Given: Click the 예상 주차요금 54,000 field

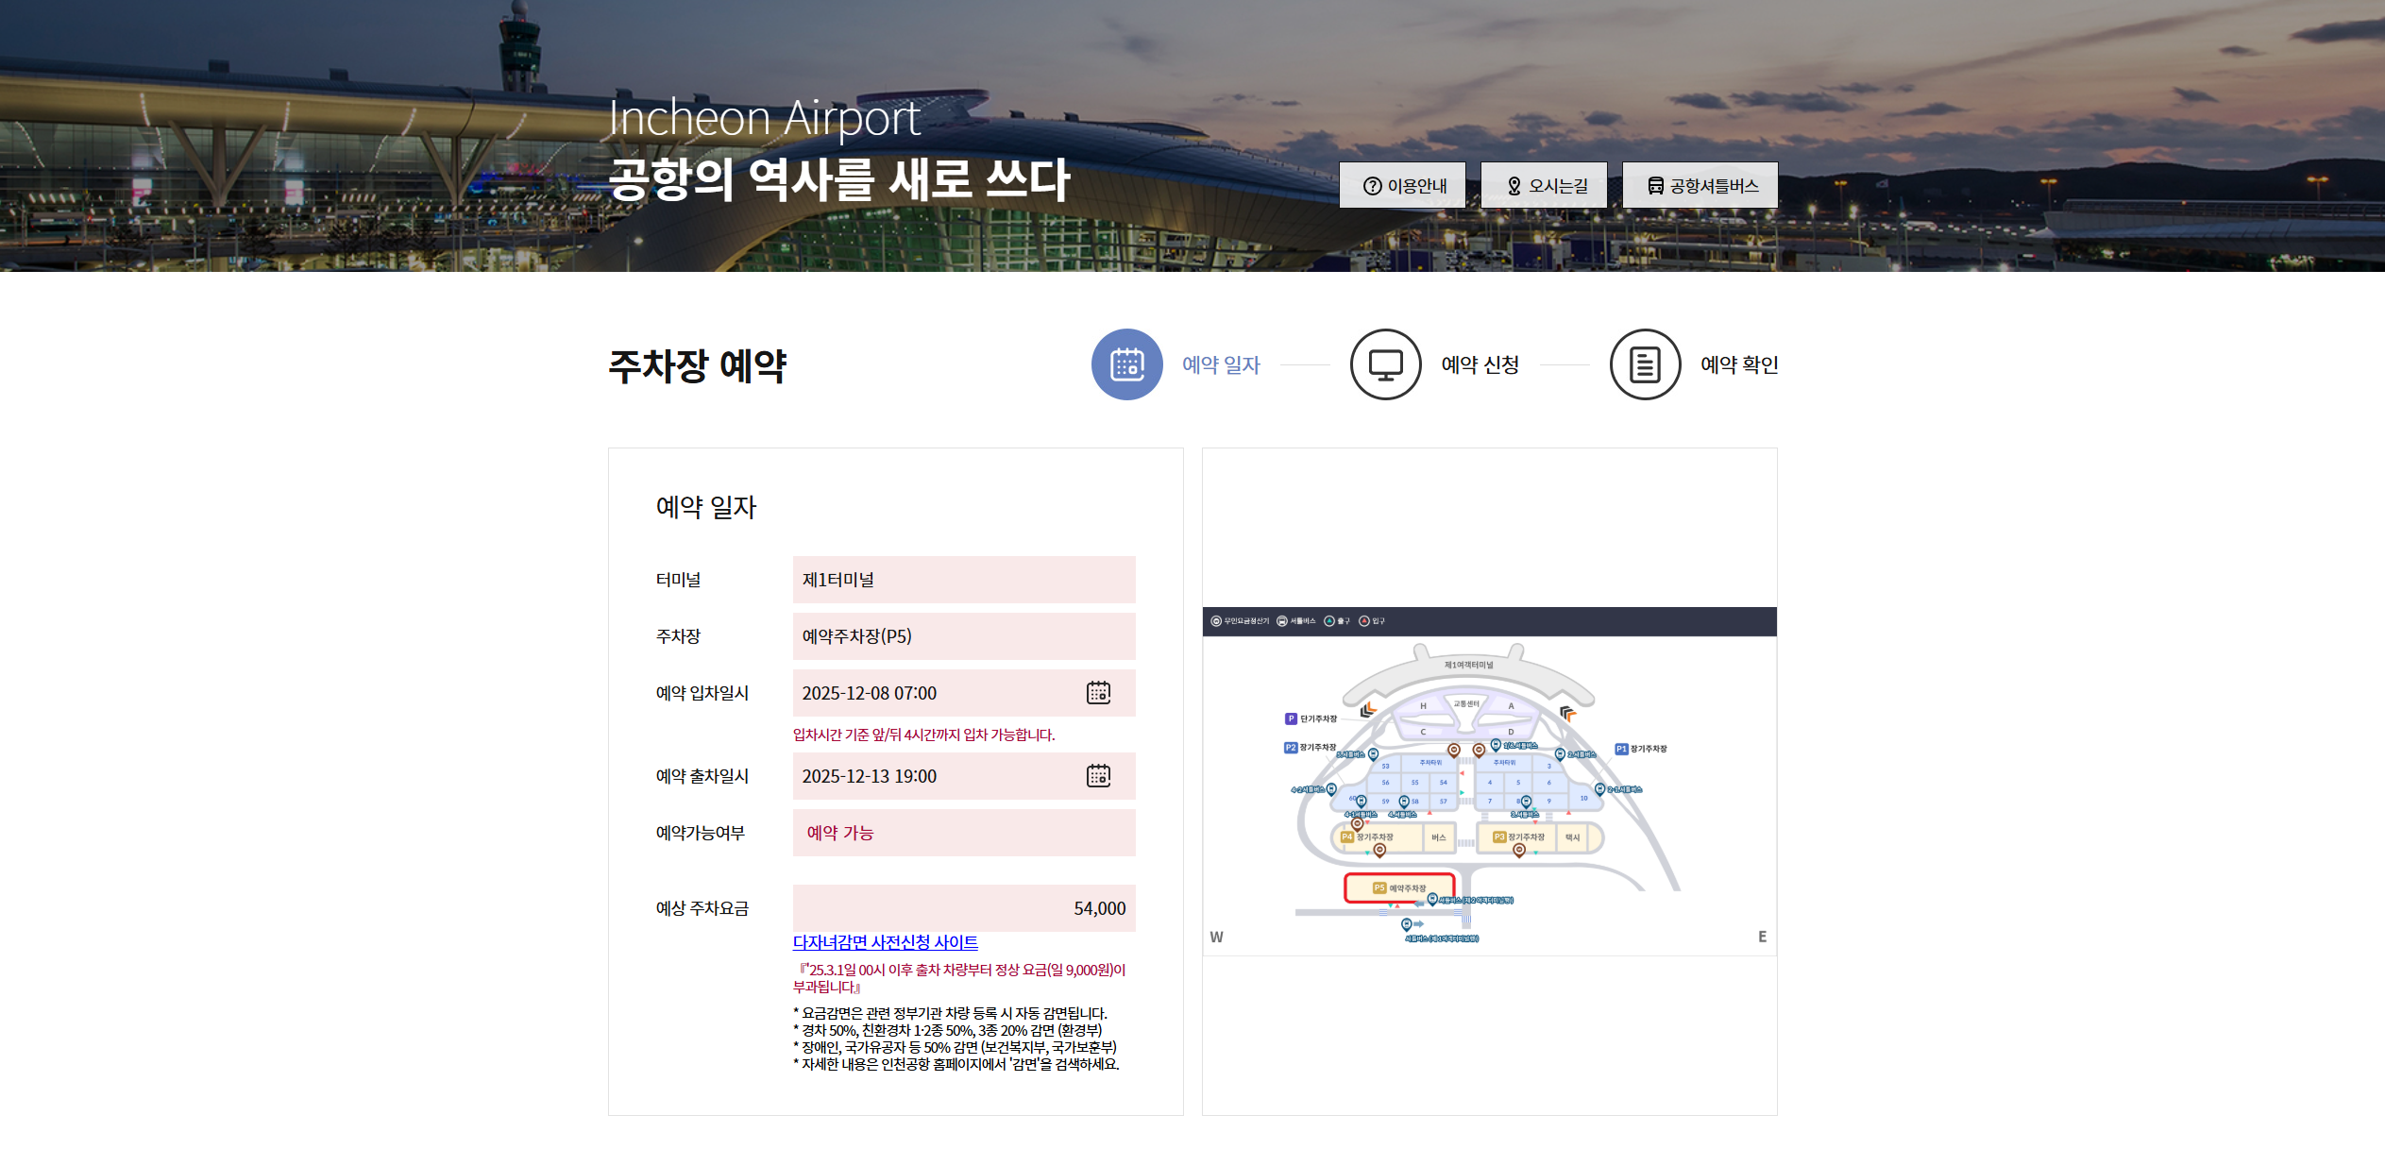Looking at the screenshot, I should pyautogui.click(x=963, y=908).
